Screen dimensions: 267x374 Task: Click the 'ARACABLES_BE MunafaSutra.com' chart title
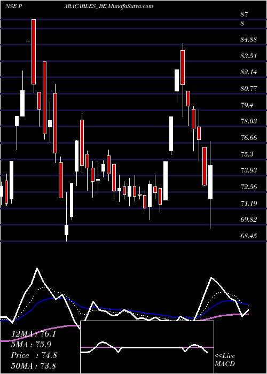pos(108,6)
